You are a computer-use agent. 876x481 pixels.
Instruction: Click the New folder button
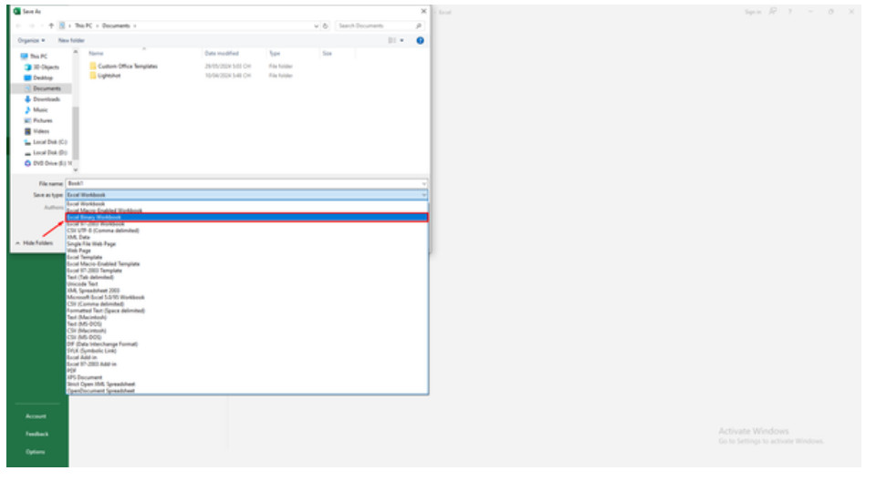point(71,40)
